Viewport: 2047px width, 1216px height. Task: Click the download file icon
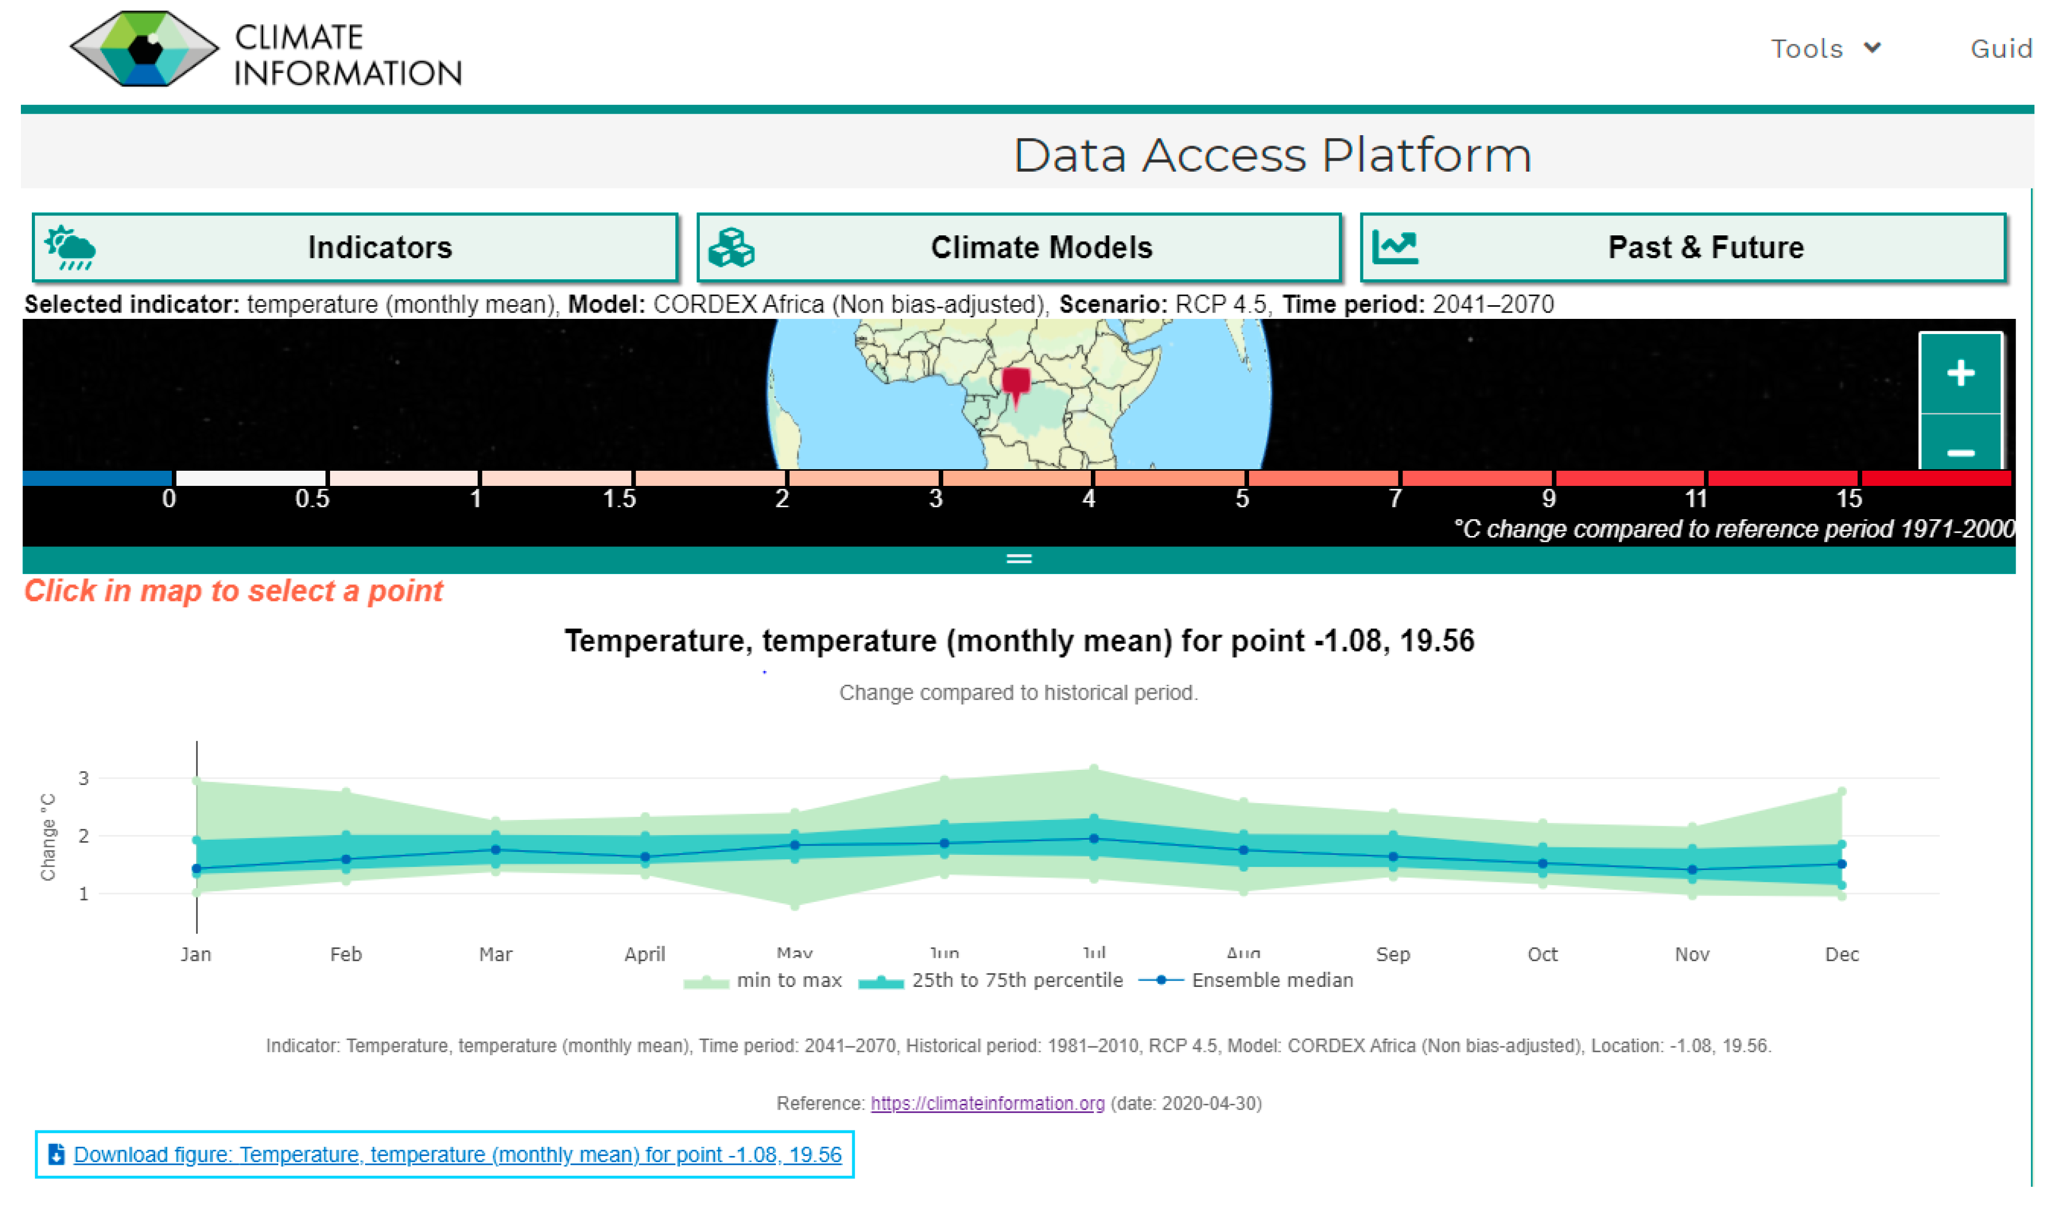[x=56, y=1154]
